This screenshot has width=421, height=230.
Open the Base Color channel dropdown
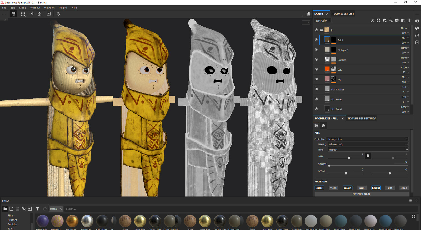(323, 21)
